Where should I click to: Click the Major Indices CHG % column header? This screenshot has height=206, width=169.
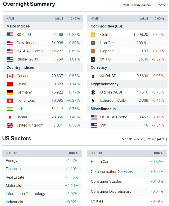pyautogui.click(x=75, y=19)
